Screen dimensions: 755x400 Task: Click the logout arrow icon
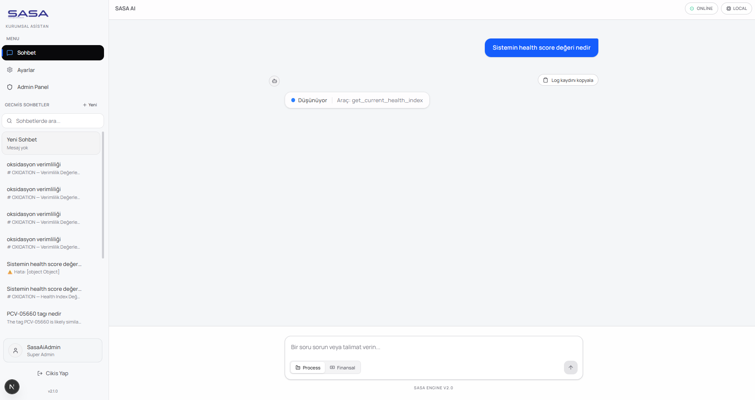[40, 373]
